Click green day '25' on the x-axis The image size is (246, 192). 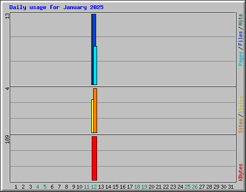coord(187,187)
